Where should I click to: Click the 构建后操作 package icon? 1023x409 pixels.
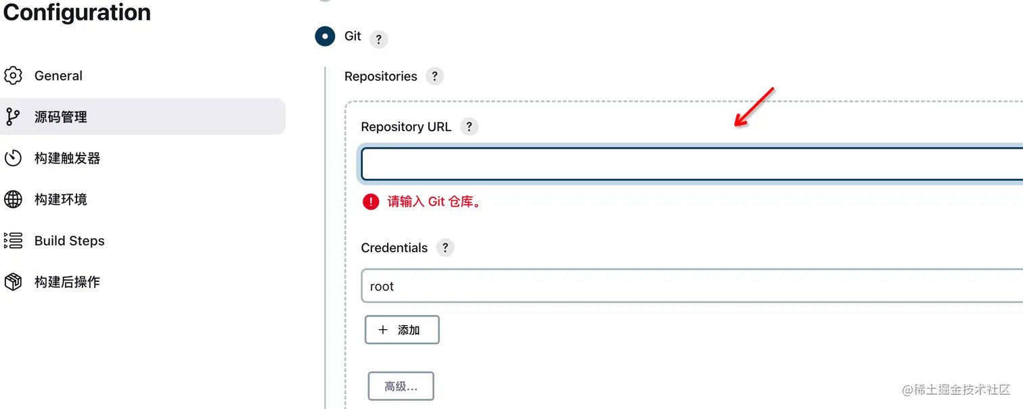pos(13,282)
